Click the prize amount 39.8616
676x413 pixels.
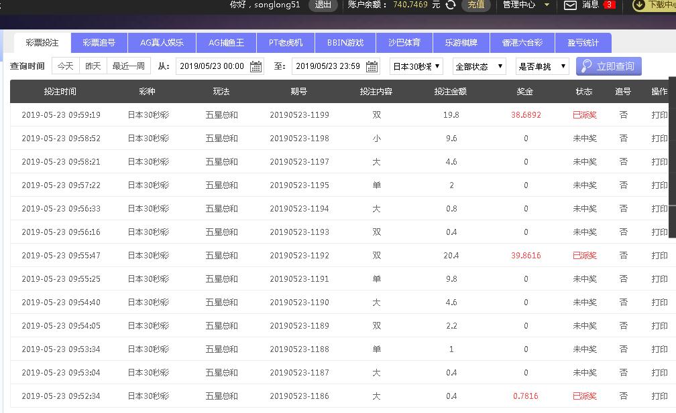[526, 256]
